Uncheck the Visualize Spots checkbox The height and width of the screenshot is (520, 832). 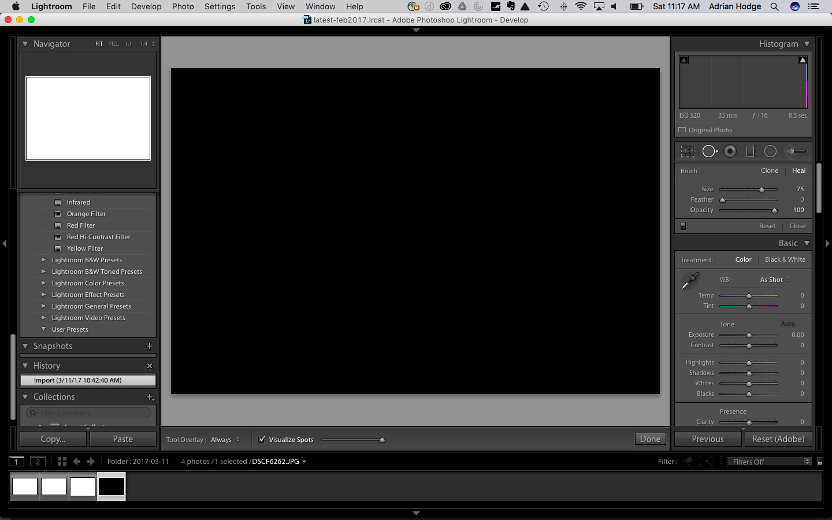(x=262, y=440)
